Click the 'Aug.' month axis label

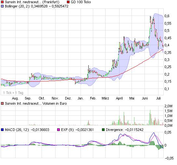15,98
